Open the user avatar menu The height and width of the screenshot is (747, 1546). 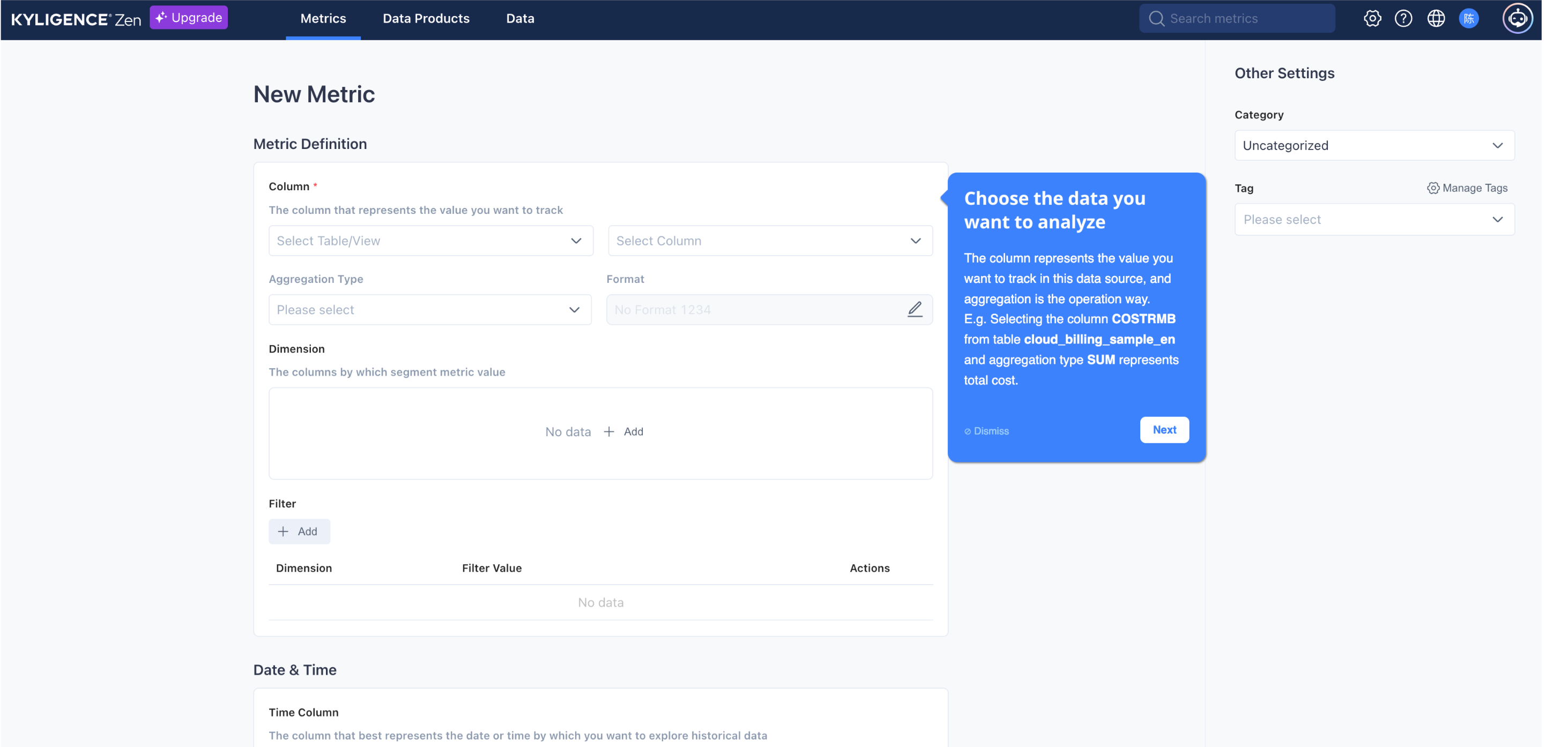(x=1469, y=19)
